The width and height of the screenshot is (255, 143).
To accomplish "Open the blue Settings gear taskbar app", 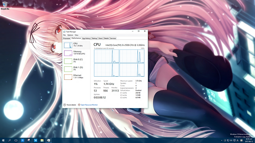I will click(22, 141).
